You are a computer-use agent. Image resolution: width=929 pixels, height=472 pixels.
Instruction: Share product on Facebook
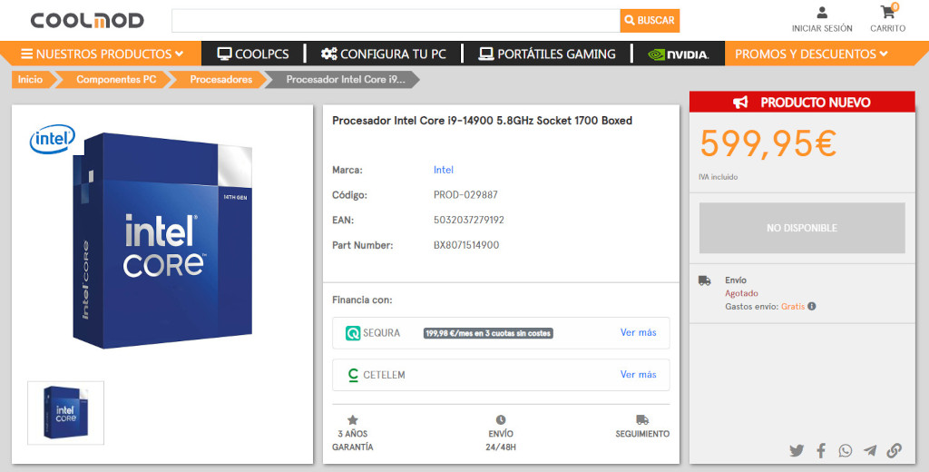pyautogui.click(x=821, y=450)
